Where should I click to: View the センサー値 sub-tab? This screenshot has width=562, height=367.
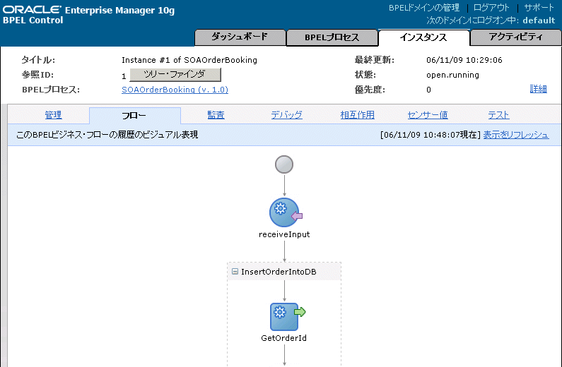tap(428, 115)
